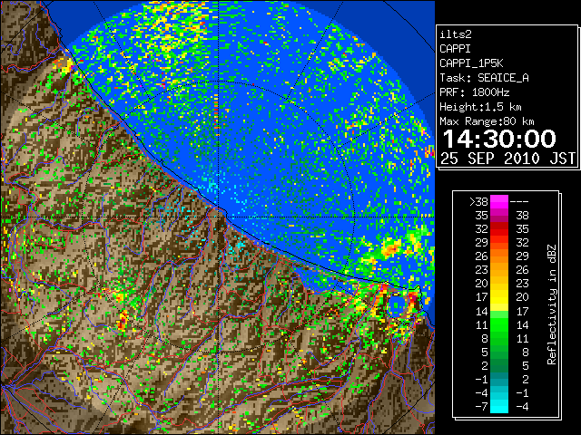Image resolution: width=581 pixels, height=435 pixels.
Task: Click the '---' legend label
Action: pyautogui.click(x=519, y=202)
